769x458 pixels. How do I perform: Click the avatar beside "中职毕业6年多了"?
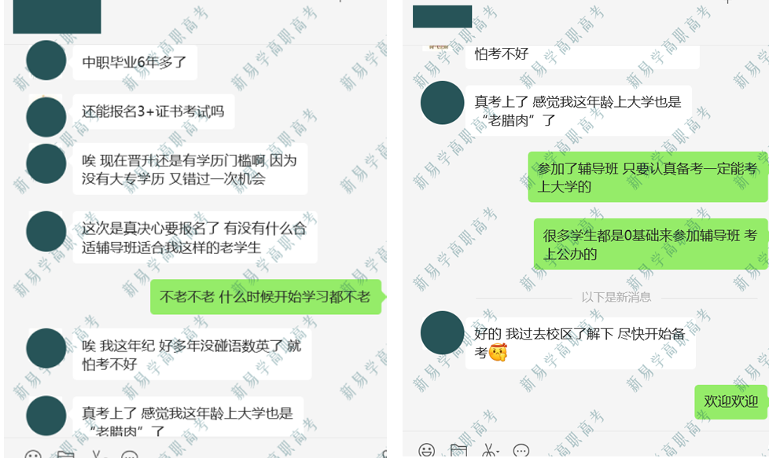pos(46,60)
